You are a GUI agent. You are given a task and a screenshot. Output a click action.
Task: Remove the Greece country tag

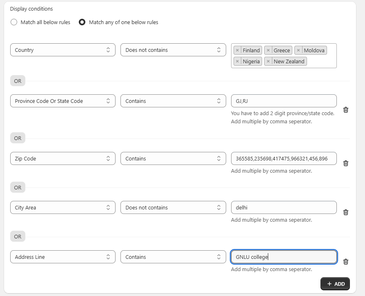point(268,51)
